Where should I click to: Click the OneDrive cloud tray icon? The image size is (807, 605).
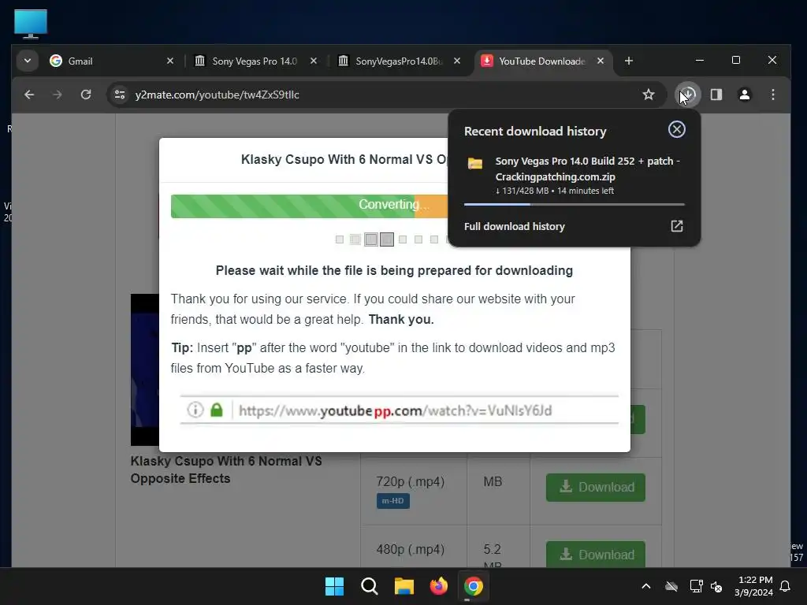pos(671,586)
